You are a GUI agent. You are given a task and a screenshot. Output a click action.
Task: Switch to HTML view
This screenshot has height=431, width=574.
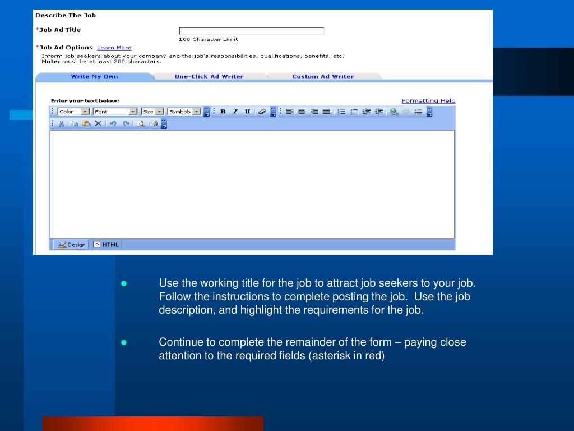click(x=106, y=245)
